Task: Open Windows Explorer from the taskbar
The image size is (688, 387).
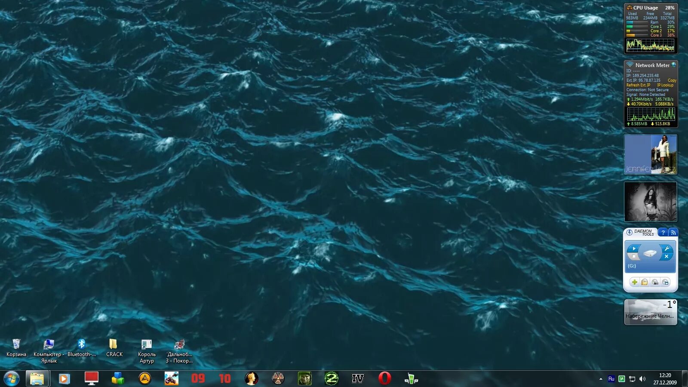Action: point(37,379)
